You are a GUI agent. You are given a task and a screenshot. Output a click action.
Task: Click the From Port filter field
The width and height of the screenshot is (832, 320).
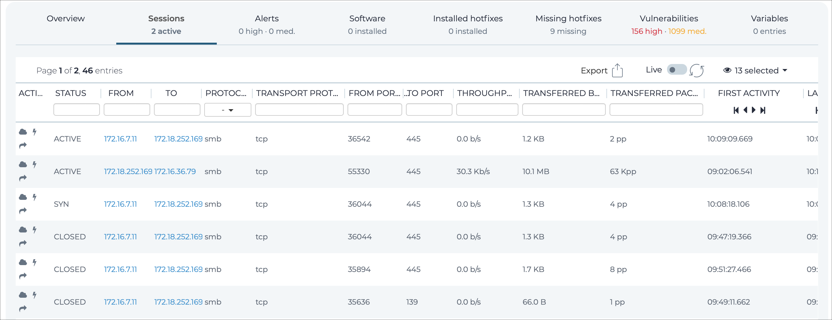tap(375, 109)
